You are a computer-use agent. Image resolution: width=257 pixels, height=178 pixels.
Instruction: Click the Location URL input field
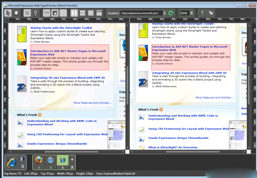click(140, 13)
